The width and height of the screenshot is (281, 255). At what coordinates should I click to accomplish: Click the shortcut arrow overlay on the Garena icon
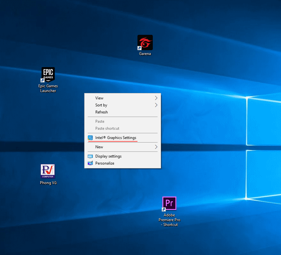[139, 48]
